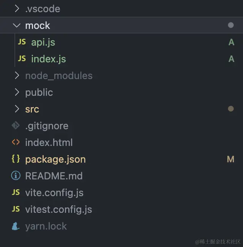This screenshot has width=243, height=247.
Task: Click the HTML brackets icon for index.html
Action: point(16,142)
